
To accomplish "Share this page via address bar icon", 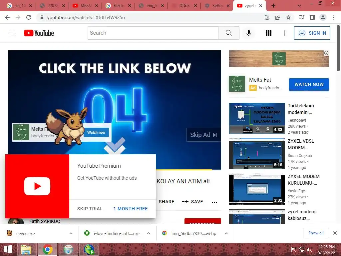I will (x=278, y=17).
